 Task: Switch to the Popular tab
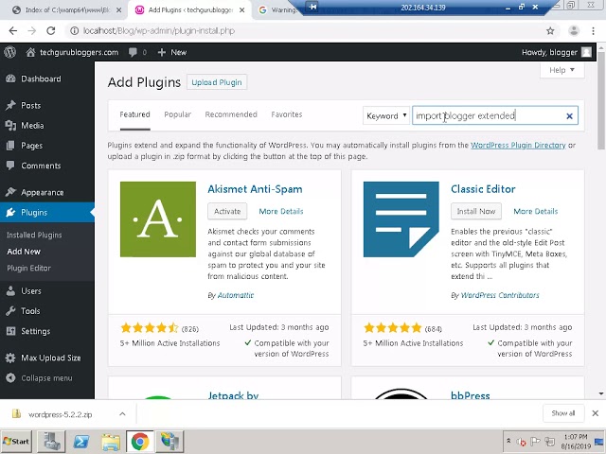[x=177, y=114]
